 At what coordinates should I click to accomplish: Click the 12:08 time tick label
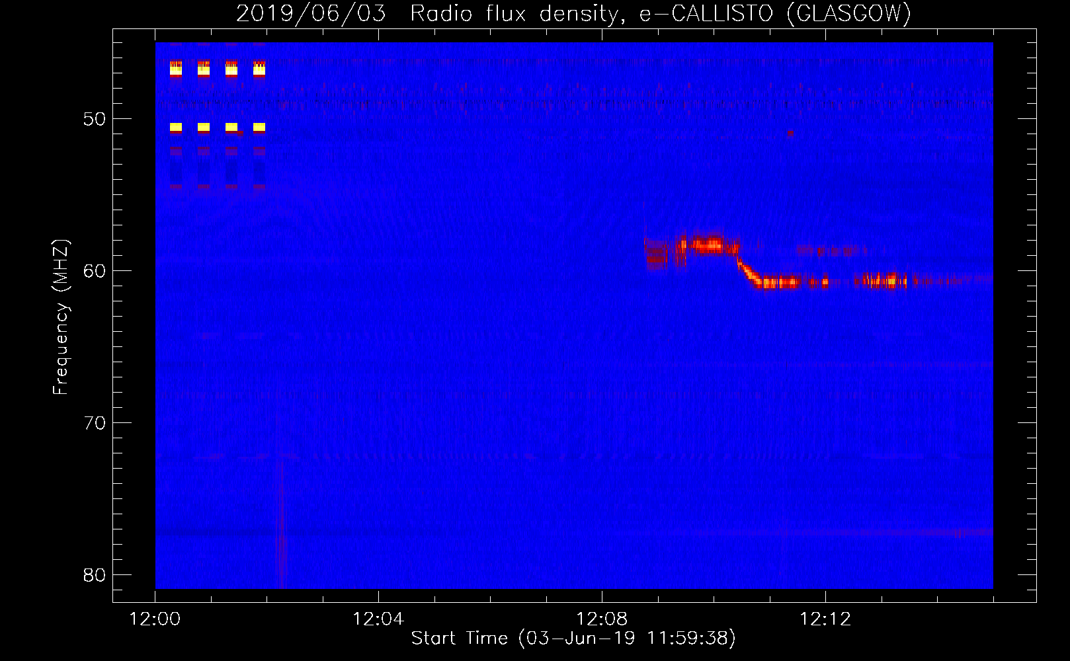(602, 619)
